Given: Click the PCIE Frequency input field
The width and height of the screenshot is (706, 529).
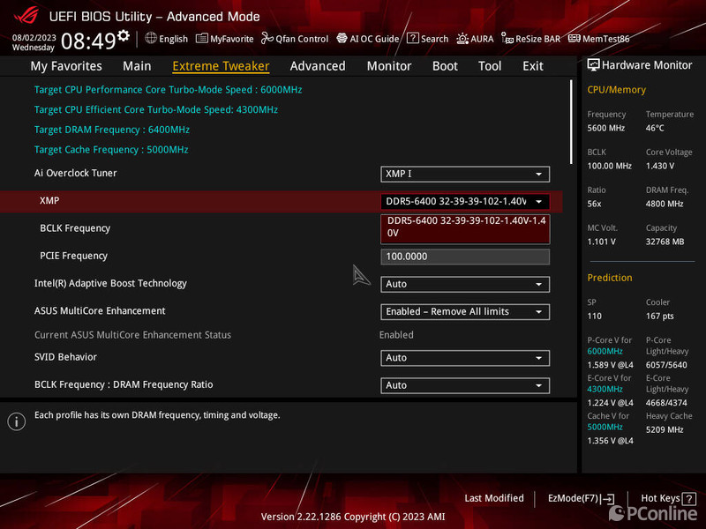Looking at the screenshot, I should pyautogui.click(x=465, y=257).
